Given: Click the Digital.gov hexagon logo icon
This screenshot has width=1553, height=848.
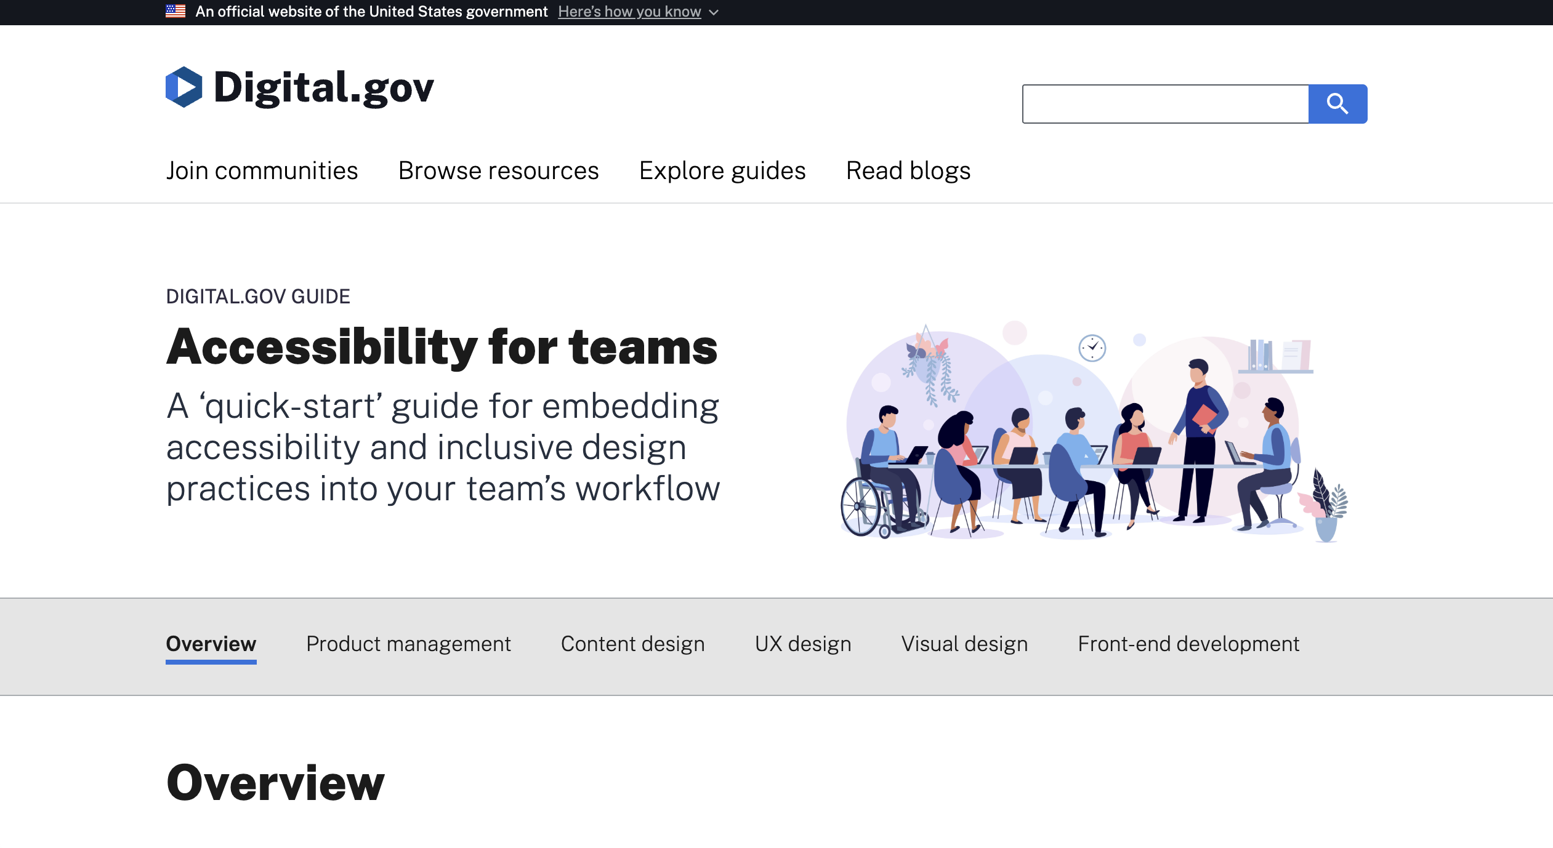Looking at the screenshot, I should click(184, 87).
